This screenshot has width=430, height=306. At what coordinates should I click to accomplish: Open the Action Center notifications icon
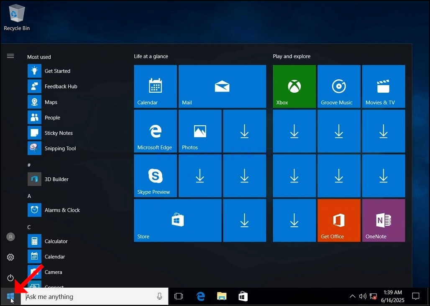click(x=416, y=296)
